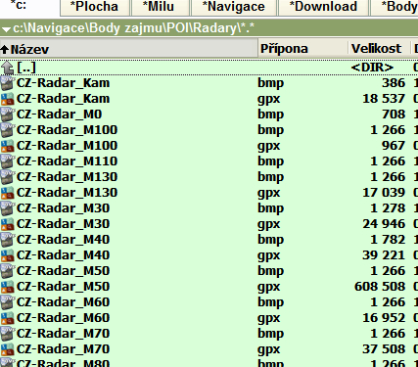418x367 pixels.
Task: Select file name CZ-Radar_Kam with bmp extension
Action: (63, 83)
